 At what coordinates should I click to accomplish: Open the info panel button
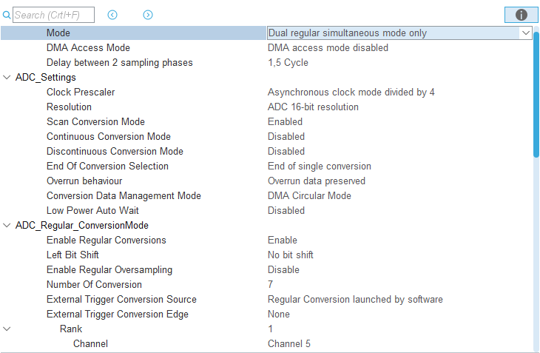[521, 15]
